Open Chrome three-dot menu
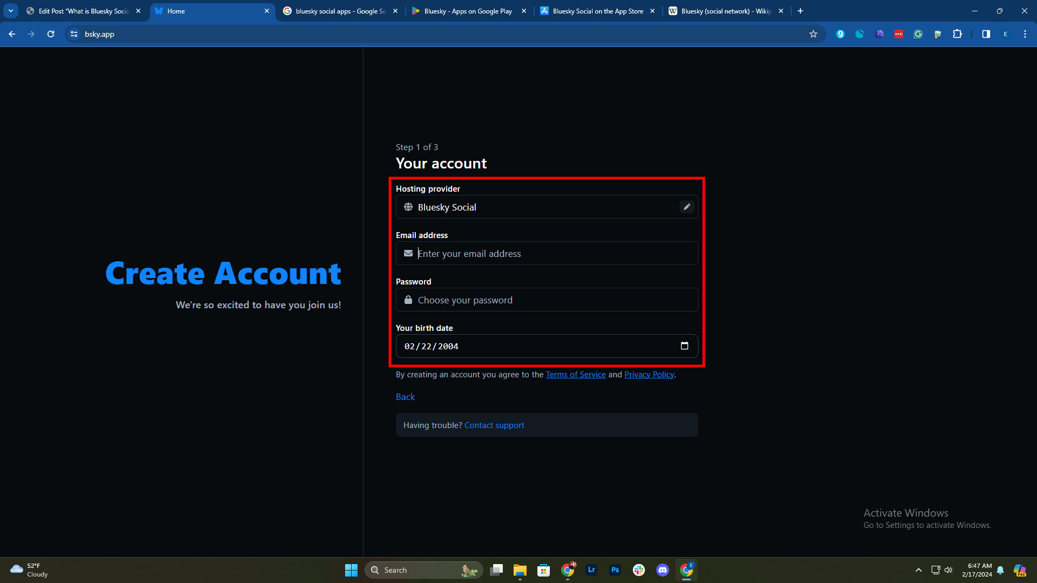 point(1025,34)
